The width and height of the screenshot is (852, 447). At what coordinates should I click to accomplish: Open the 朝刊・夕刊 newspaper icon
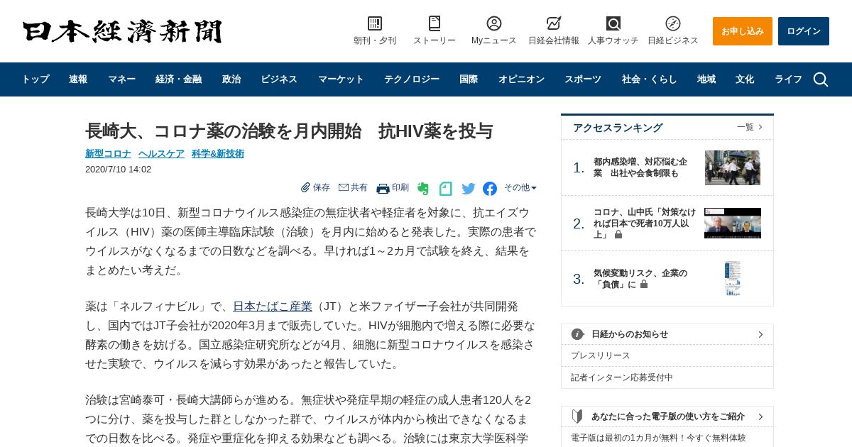[x=375, y=23]
